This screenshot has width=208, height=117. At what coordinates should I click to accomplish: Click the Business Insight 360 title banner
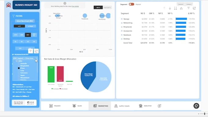click(26, 5)
